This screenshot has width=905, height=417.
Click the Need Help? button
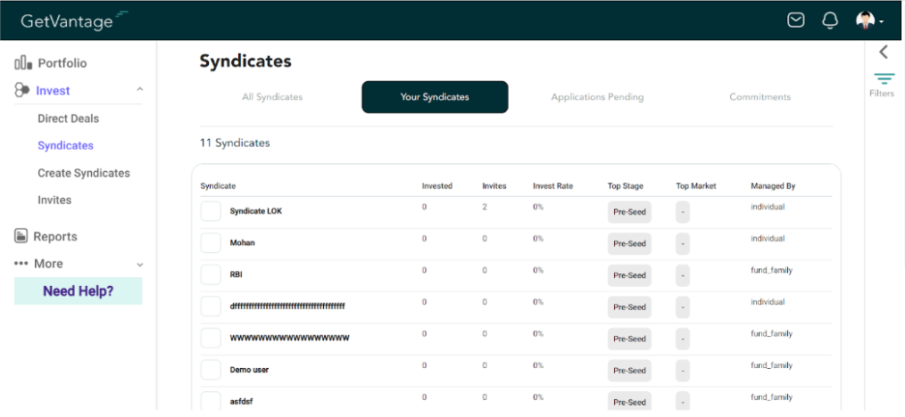pyautogui.click(x=78, y=290)
